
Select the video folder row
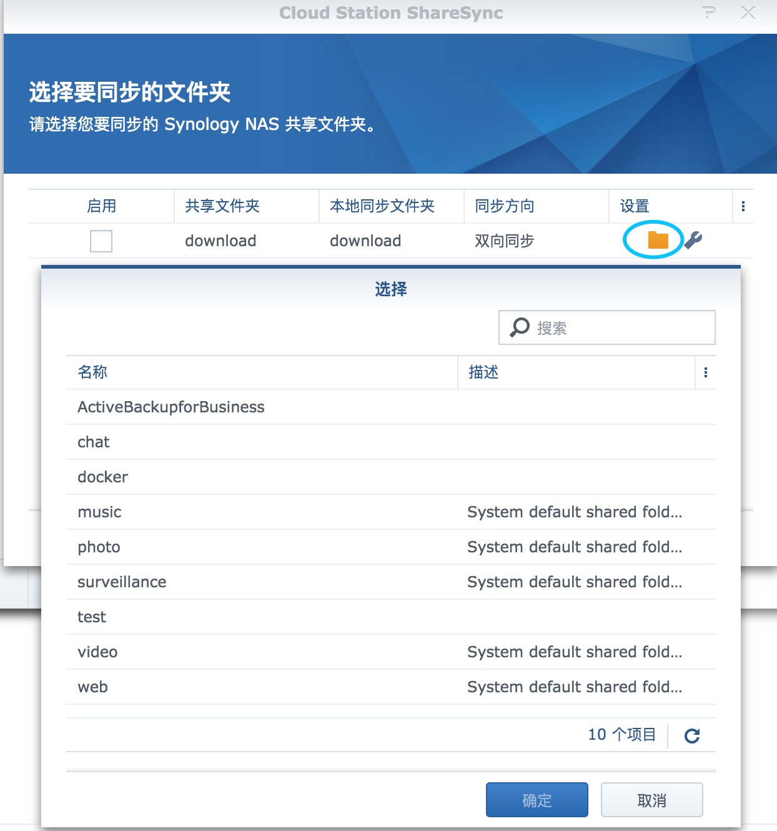(x=391, y=652)
